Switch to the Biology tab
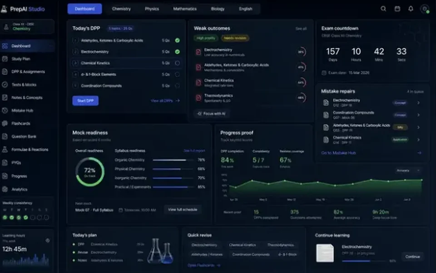The width and height of the screenshot is (436, 273). pos(218,9)
